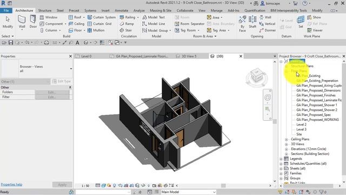Select the Dormer opening tool
This screenshot has height=195, width=346.
pyautogui.click(x=268, y=30)
